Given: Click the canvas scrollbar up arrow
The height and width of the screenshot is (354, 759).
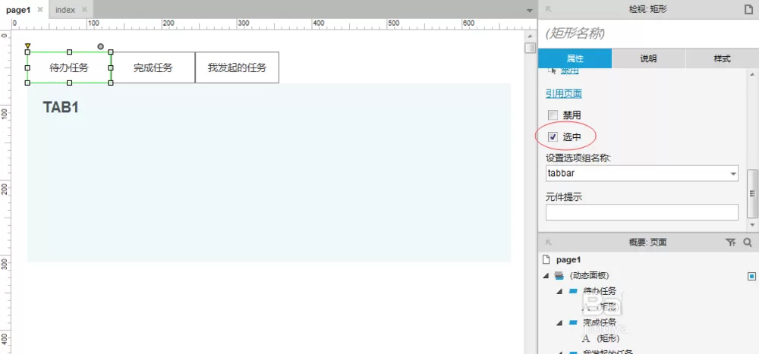Looking at the screenshot, I should pos(531,36).
